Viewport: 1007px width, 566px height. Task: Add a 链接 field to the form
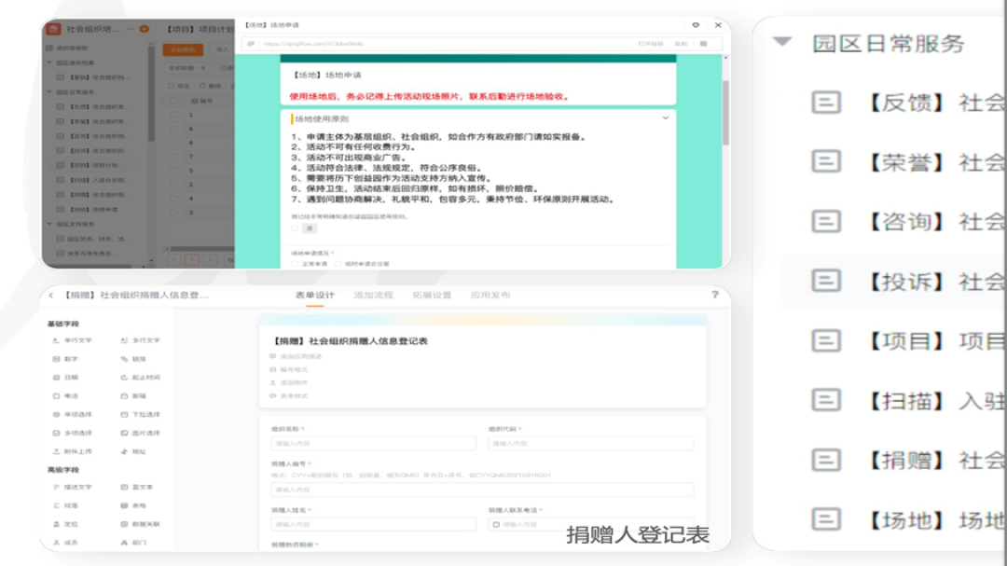click(x=133, y=359)
